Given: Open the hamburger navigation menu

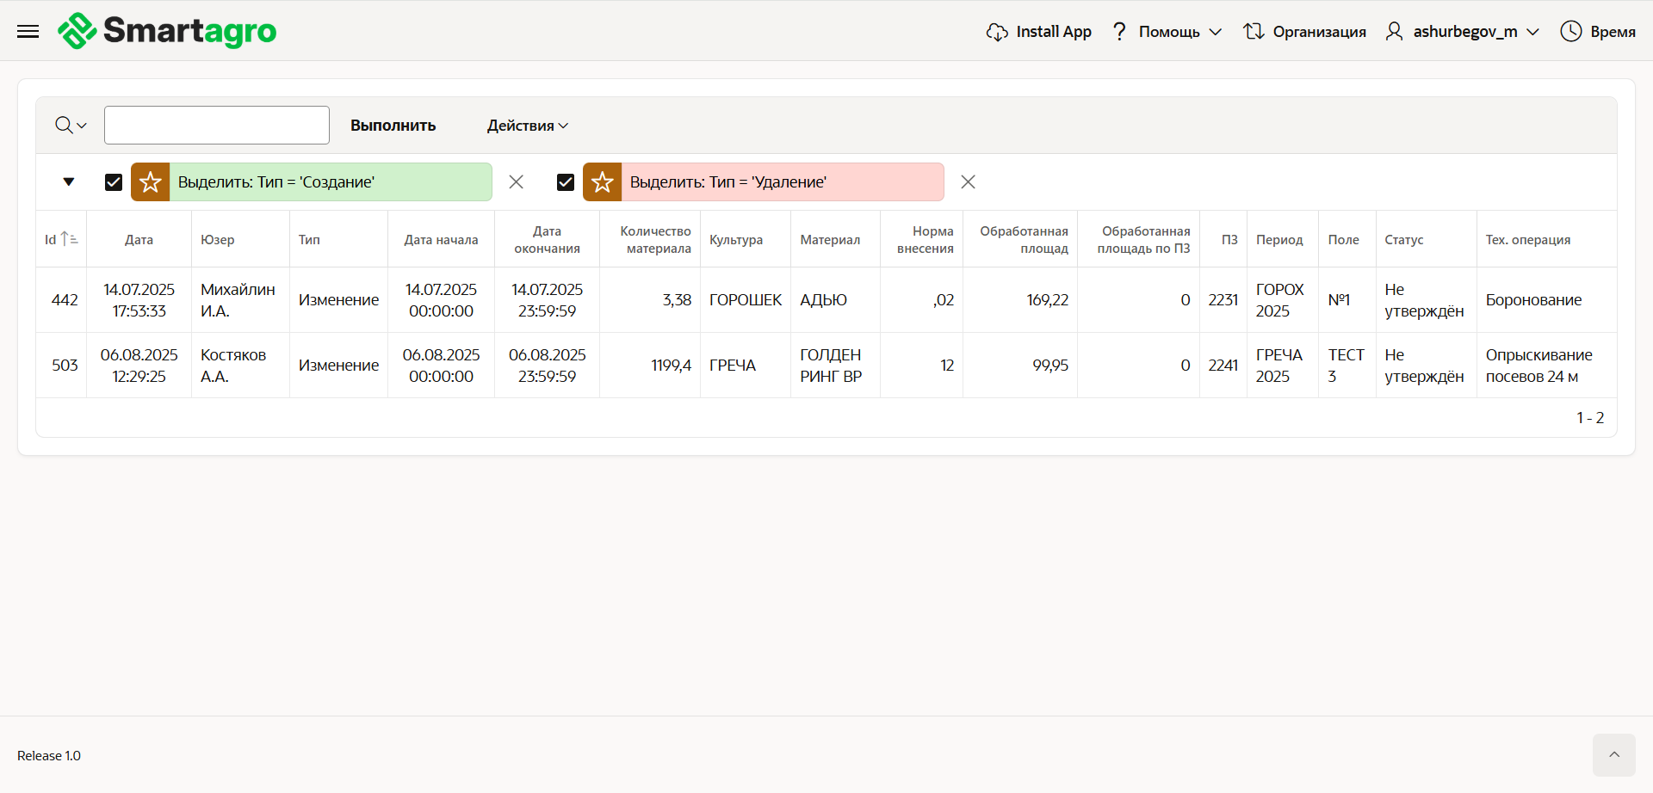Looking at the screenshot, I should pos(28,32).
